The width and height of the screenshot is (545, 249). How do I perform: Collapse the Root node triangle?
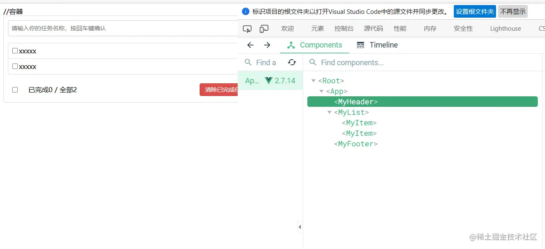(313, 81)
